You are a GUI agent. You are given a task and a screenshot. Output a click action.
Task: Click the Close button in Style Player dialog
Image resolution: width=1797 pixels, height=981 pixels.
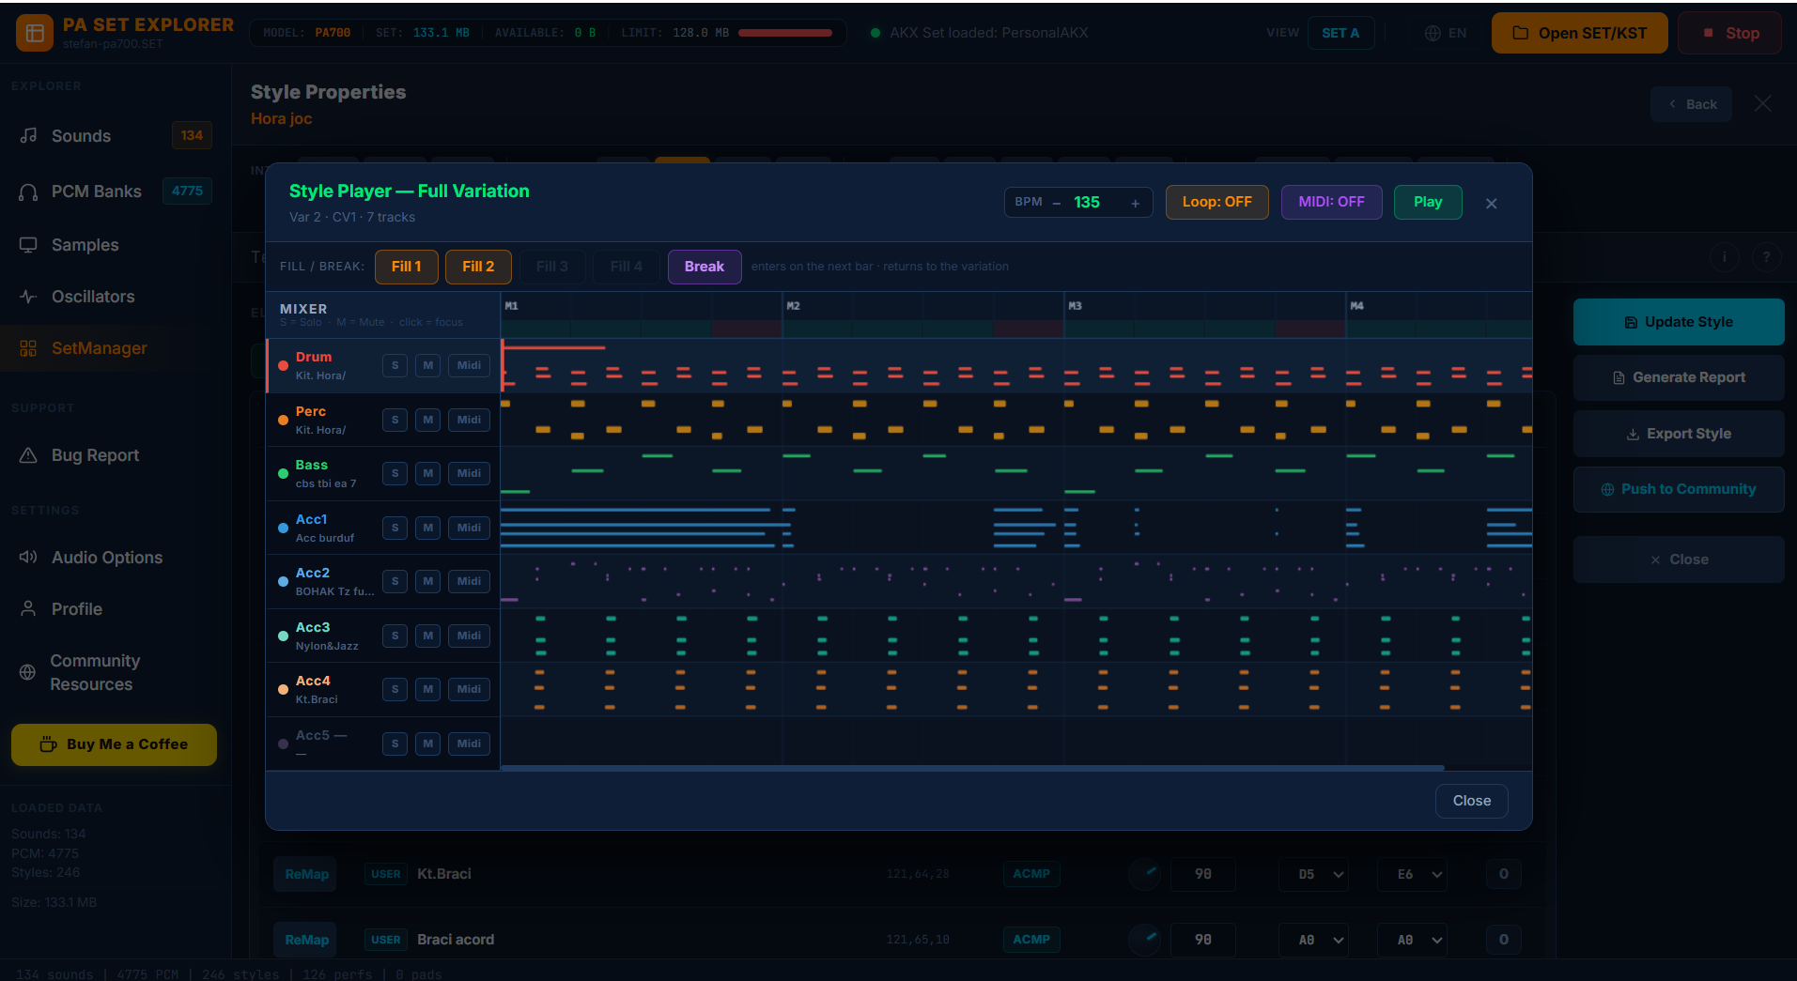[1472, 801]
